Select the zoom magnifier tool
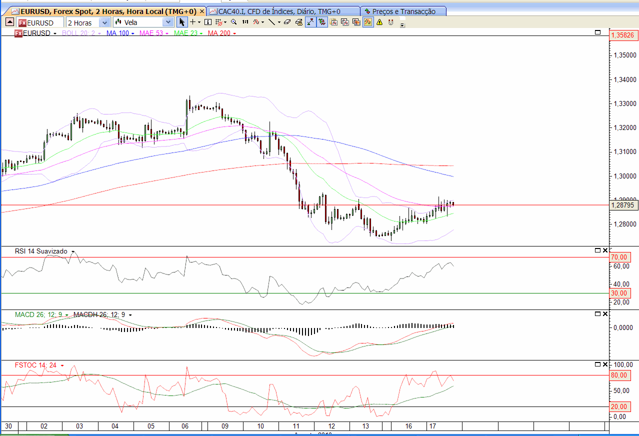Image resolution: width=639 pixels, height=436 pixels. 233,22
